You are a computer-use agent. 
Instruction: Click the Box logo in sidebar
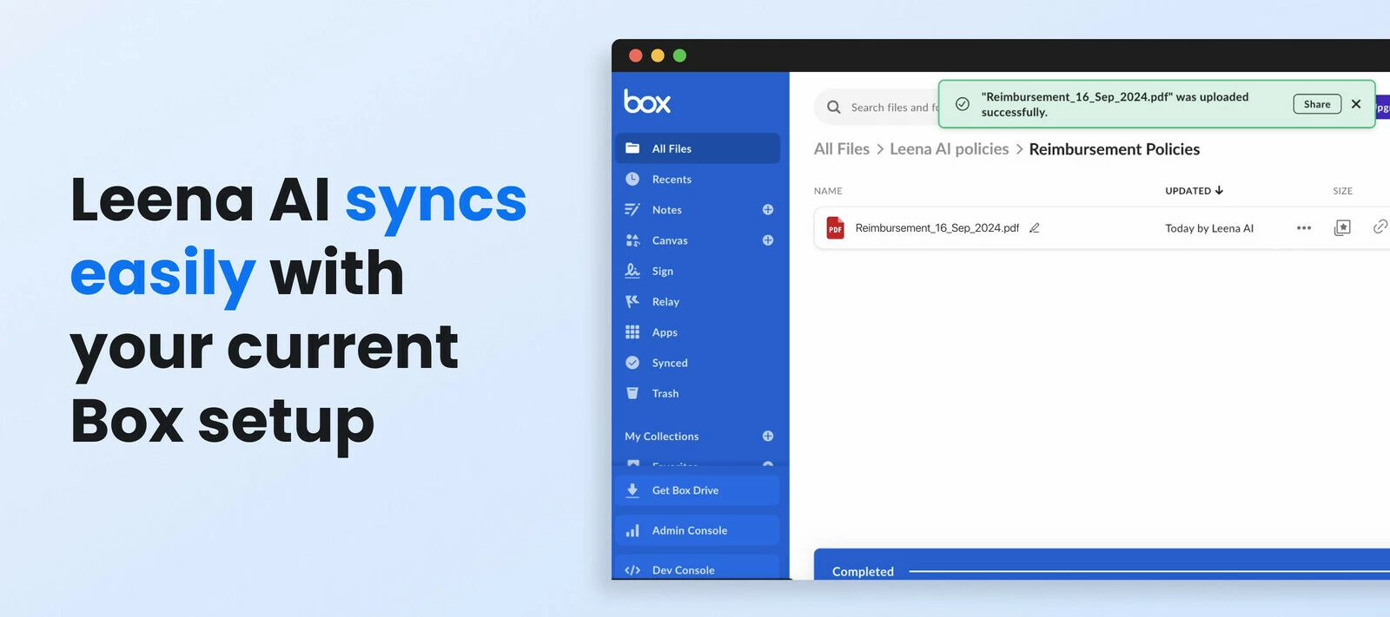[647, 102]
